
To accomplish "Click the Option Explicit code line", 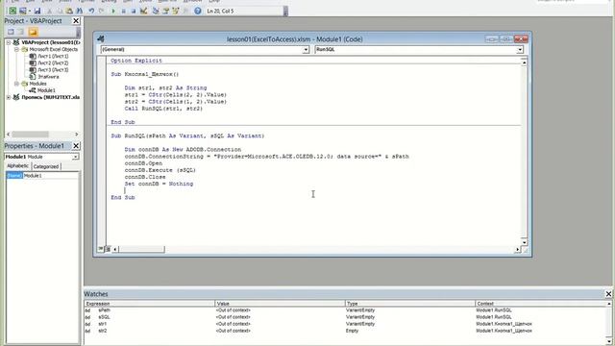I will click(136, 61).
